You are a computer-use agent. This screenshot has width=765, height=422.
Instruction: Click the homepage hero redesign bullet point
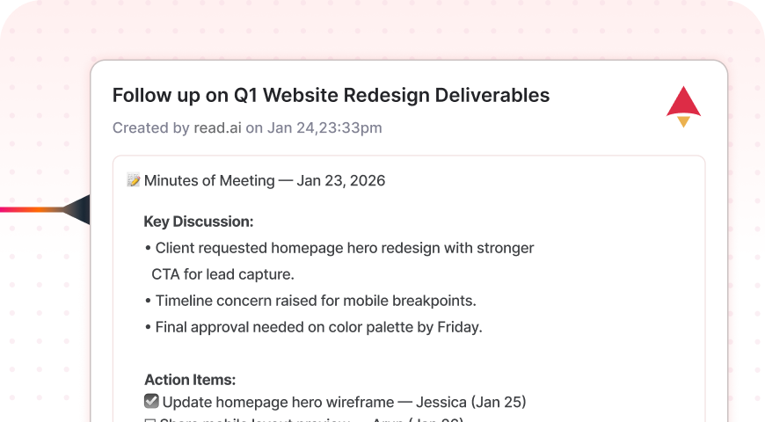click(x=344, y=248)
